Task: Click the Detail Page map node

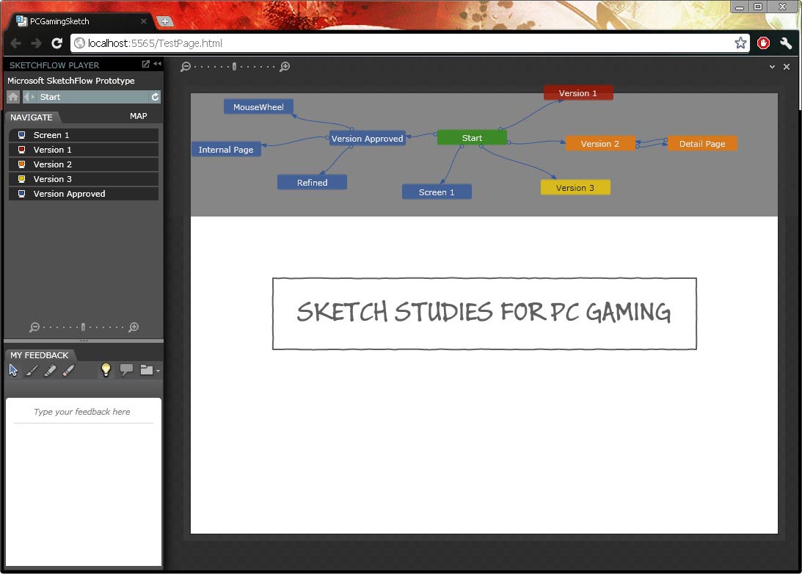Action: pos(702,144)
